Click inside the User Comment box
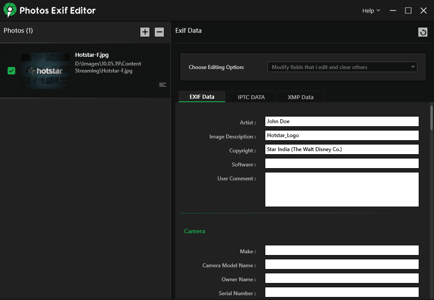This screenshot has height=300, width=434. [x=342, y=190]
